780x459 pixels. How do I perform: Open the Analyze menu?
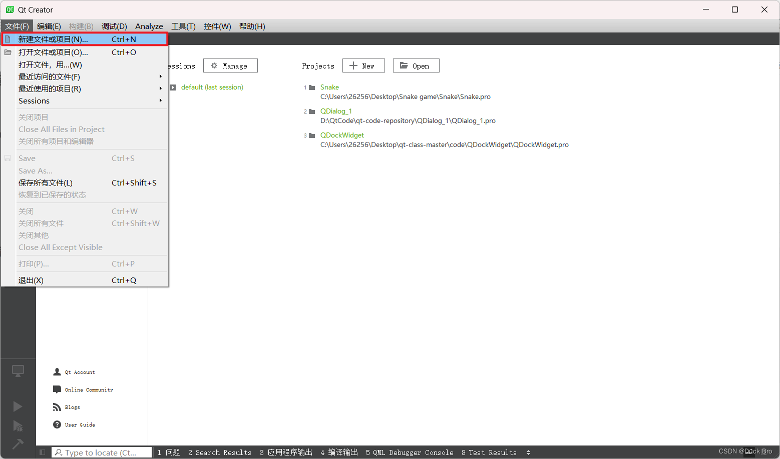tap(149, 26)
